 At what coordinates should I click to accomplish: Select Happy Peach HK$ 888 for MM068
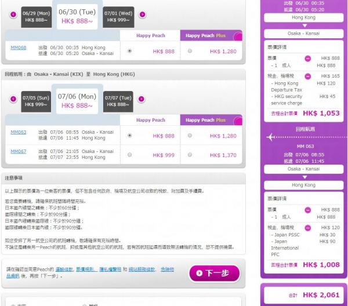[129, 51]
